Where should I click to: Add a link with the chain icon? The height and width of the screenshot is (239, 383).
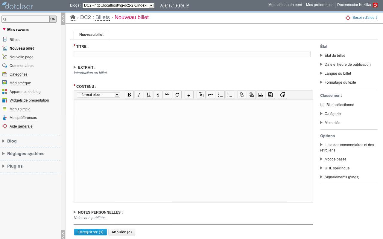click(242, 95)
